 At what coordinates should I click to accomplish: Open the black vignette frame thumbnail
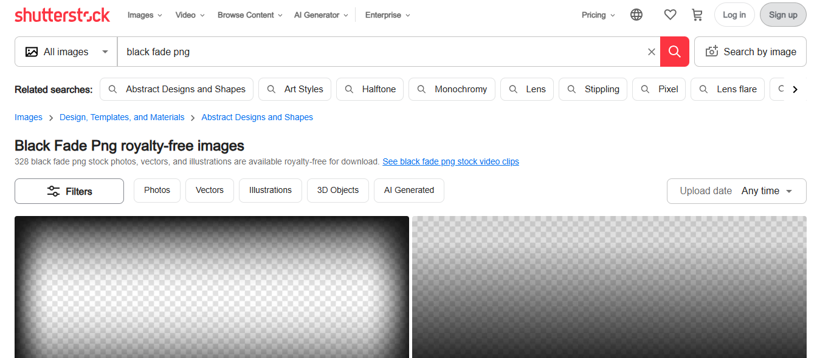[212, 287]
